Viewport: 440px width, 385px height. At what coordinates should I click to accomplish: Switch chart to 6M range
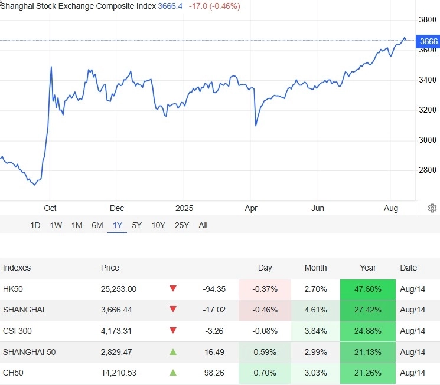(x=97, y=225)
